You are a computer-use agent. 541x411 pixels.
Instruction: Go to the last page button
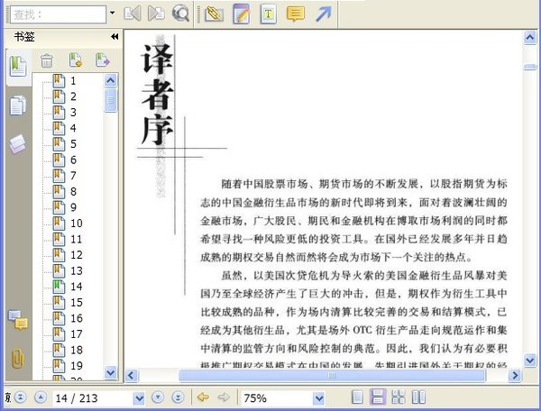coord(178,397)
